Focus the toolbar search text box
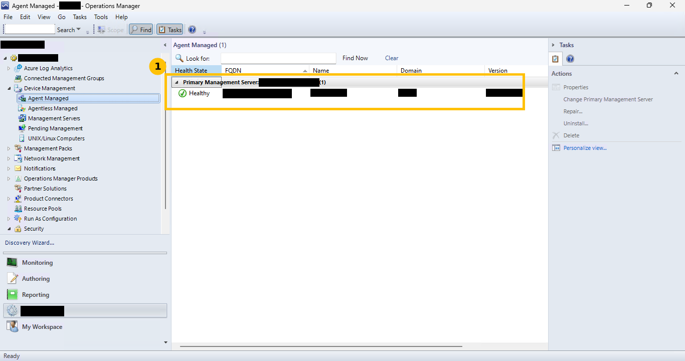Viewport: 685px width, 361px height. click(x=29, y=30)
